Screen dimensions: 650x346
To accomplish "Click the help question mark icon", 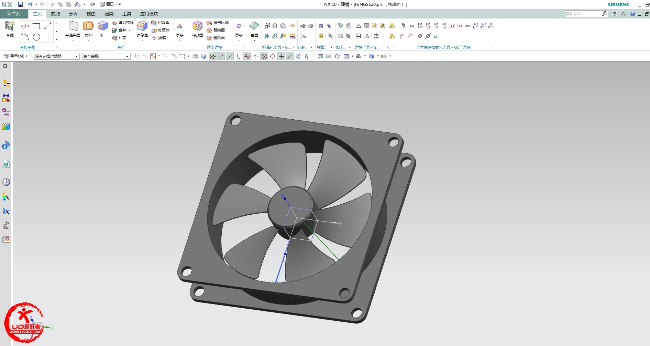I will click(632, 14).
